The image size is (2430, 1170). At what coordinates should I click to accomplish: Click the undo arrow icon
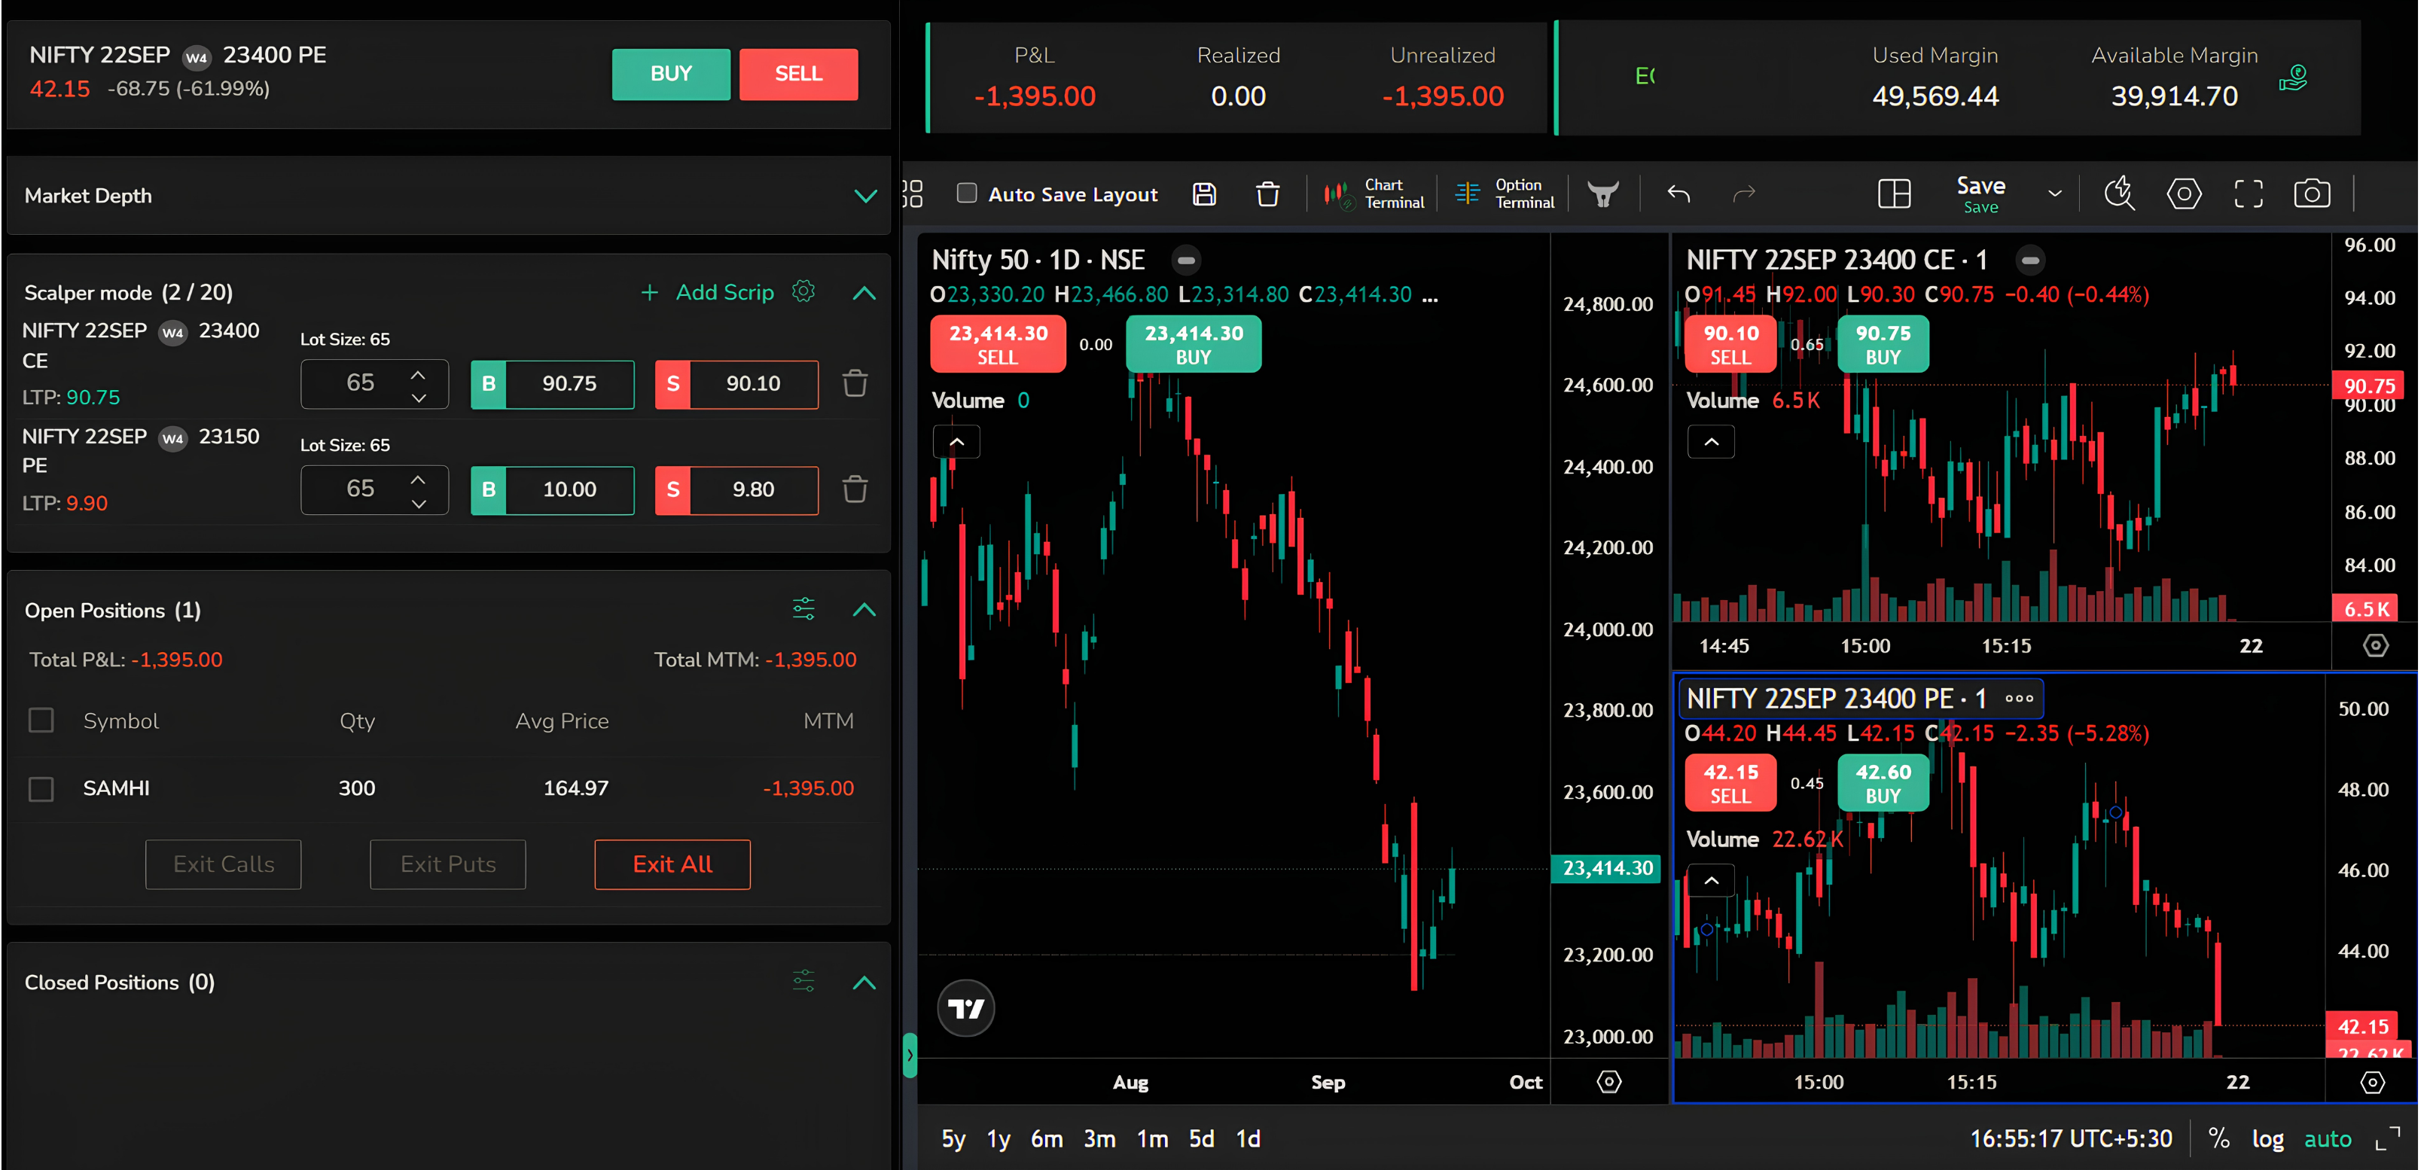point(1678,194)
